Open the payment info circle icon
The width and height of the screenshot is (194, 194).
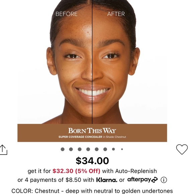coord(164,180)
